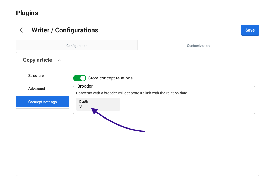This screenshot has width=280, height=184.
Task: Select the Customization tab
Action: pos(198,46)
